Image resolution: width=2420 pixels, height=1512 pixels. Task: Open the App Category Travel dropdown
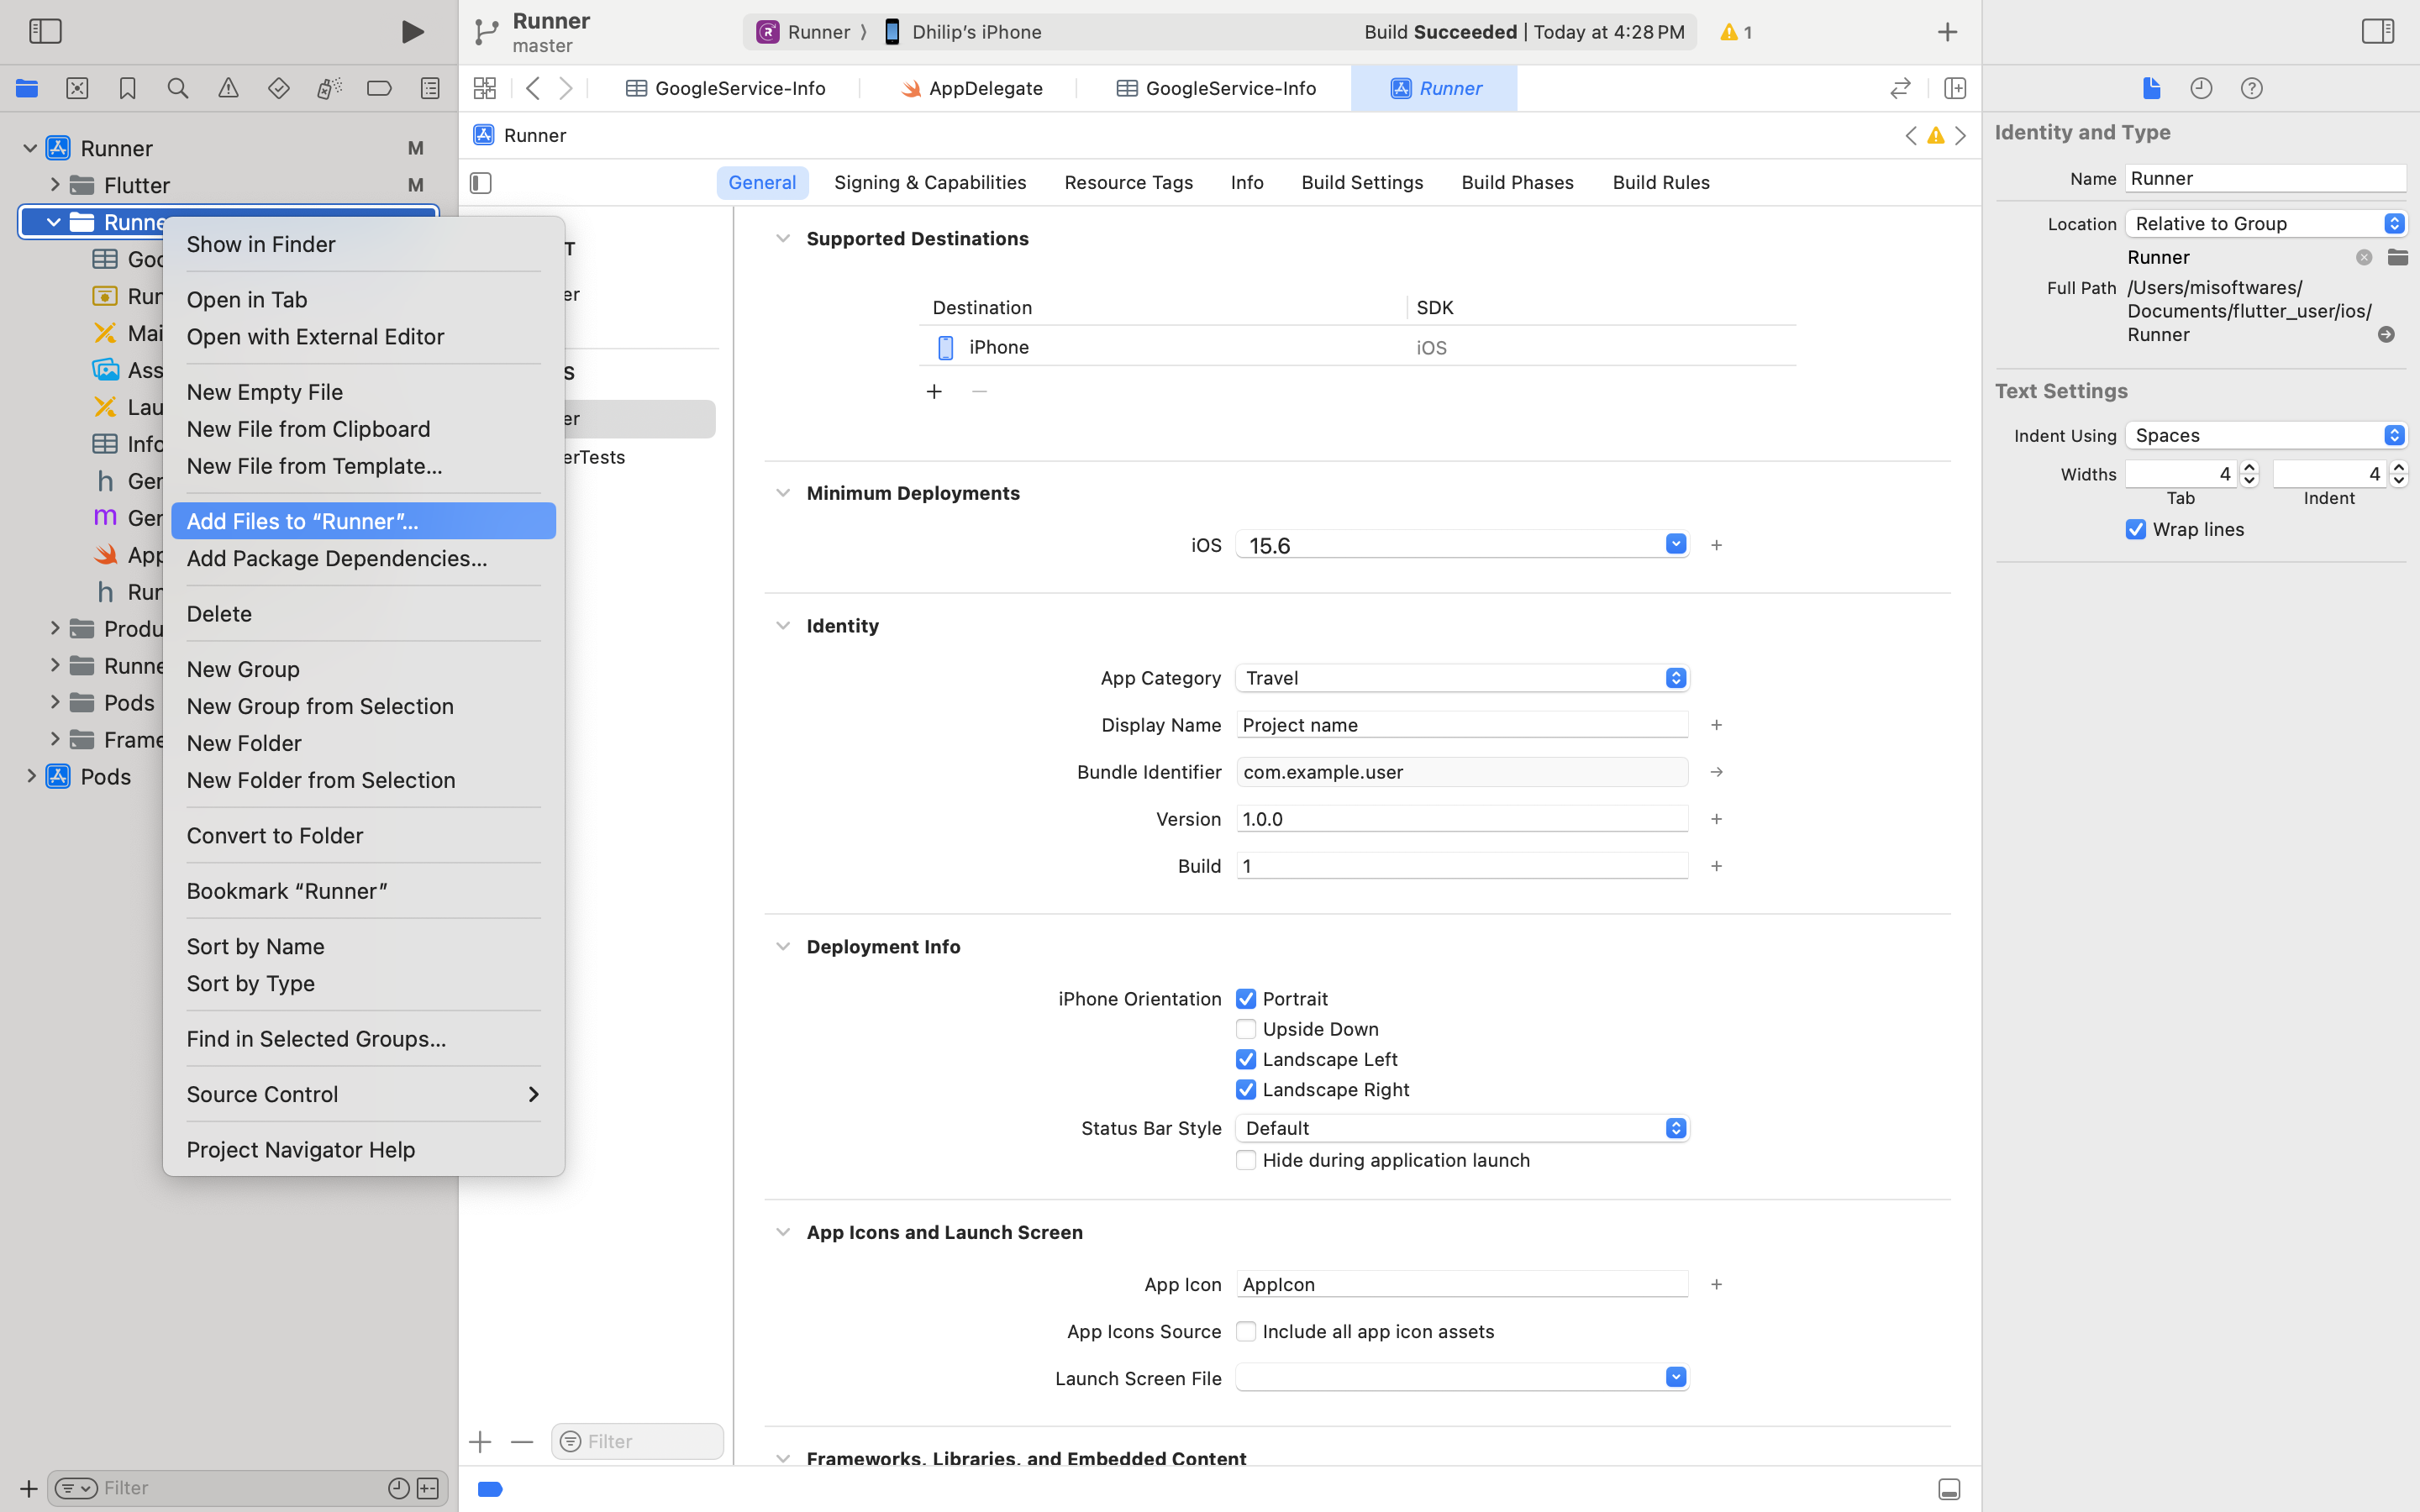(1462, 678)
